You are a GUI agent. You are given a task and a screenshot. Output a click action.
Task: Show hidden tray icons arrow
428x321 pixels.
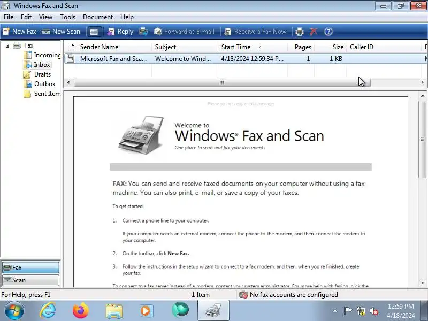point(335,311)
